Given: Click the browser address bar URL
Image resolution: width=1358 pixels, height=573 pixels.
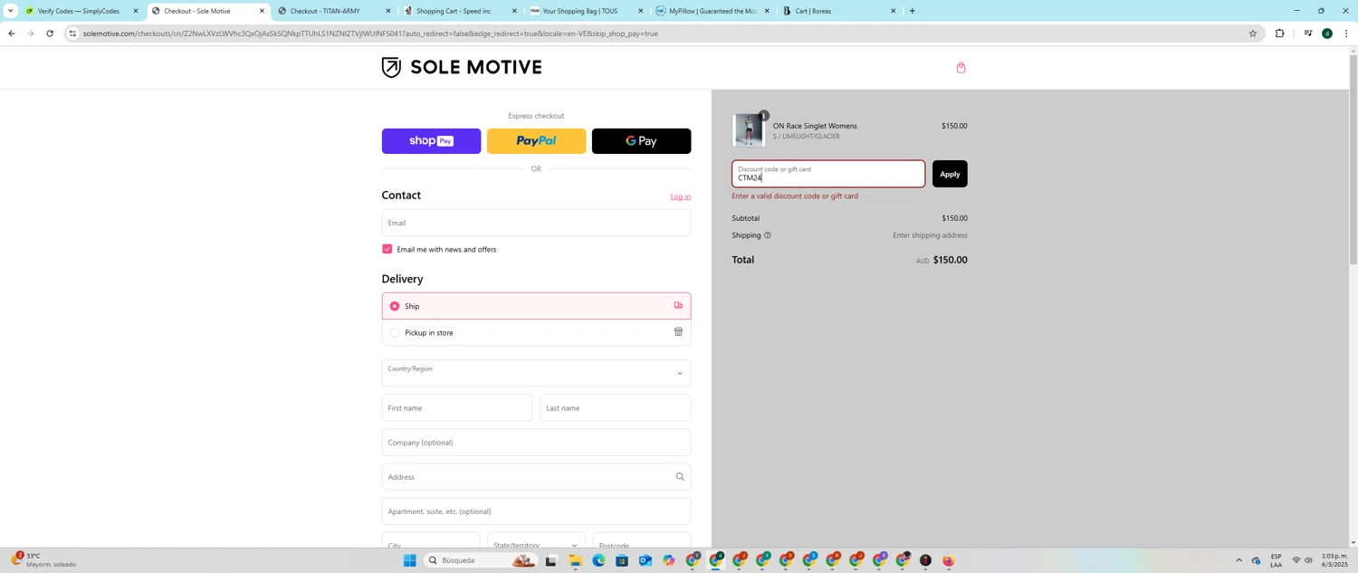Looking at the screenshot, I should 370,33.
